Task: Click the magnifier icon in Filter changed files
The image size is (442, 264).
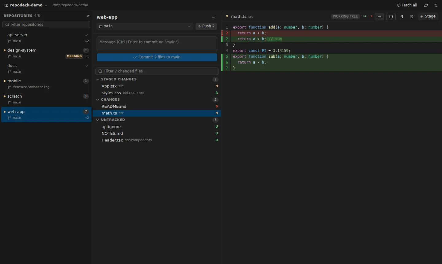Action: [100, 71]
